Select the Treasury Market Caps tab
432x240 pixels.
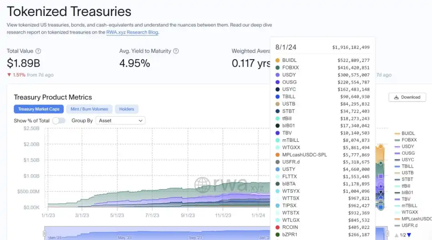point(38,109)
